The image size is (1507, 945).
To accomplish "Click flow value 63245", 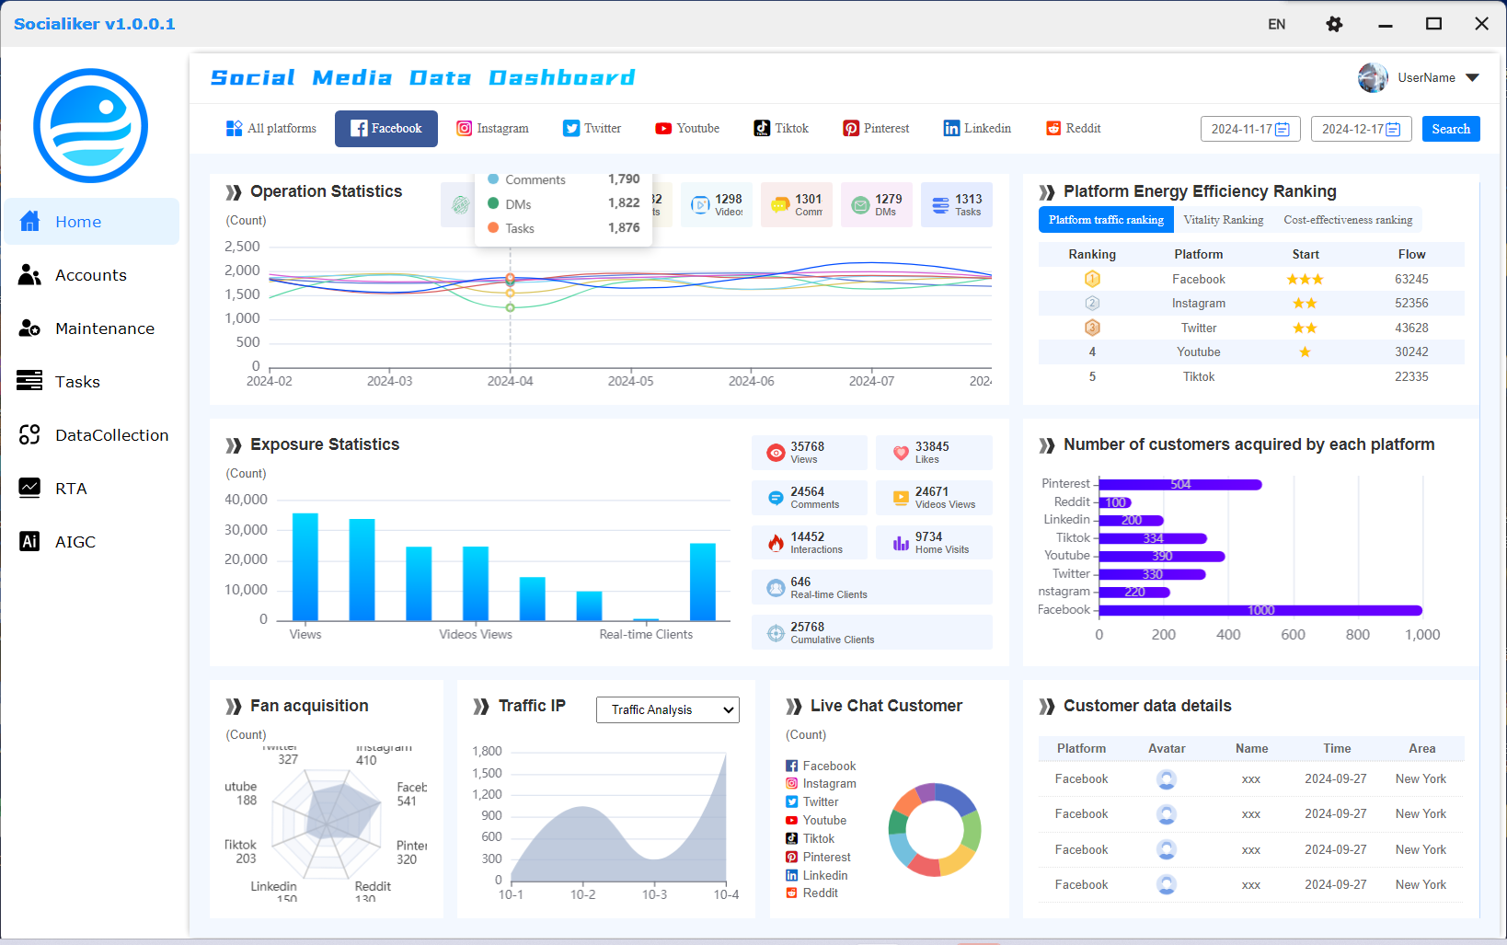I will point(1411,279).
